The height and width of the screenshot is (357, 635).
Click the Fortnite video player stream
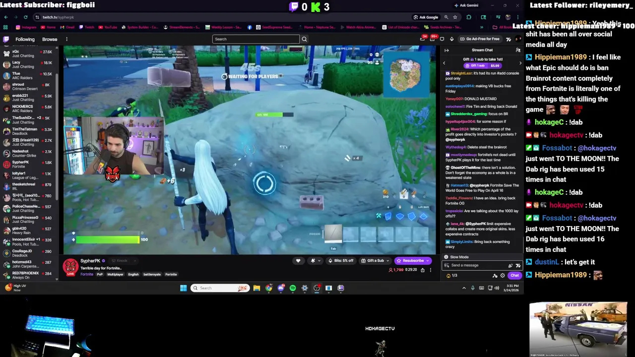coord(250,150)
